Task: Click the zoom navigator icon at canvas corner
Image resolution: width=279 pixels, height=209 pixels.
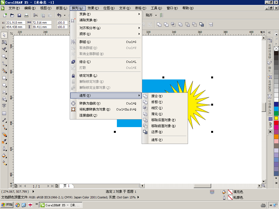Action: (263, 186)
